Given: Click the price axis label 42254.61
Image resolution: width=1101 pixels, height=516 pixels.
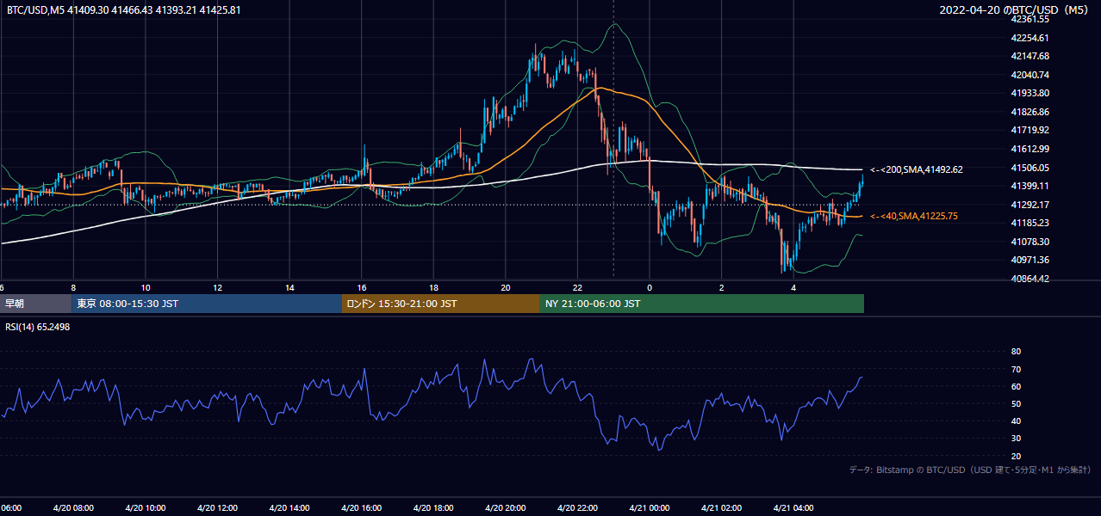Looking at the screenshot, I should [1031, 38].
